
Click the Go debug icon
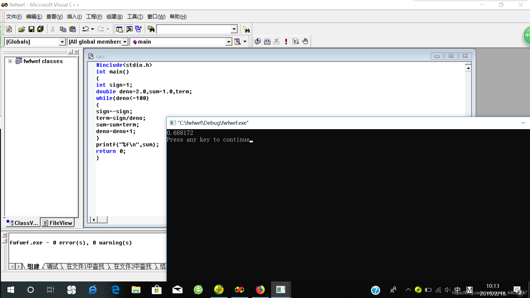[295, 42]
